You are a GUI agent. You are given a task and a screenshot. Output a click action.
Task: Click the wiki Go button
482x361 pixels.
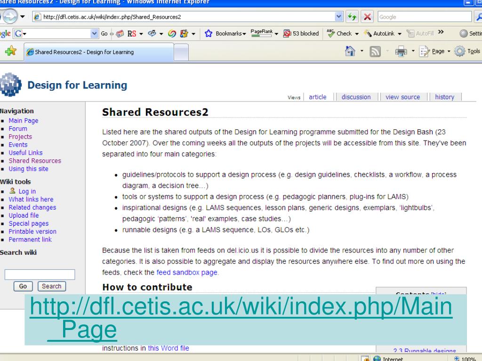pyautogui.click(x=23, y=286)
